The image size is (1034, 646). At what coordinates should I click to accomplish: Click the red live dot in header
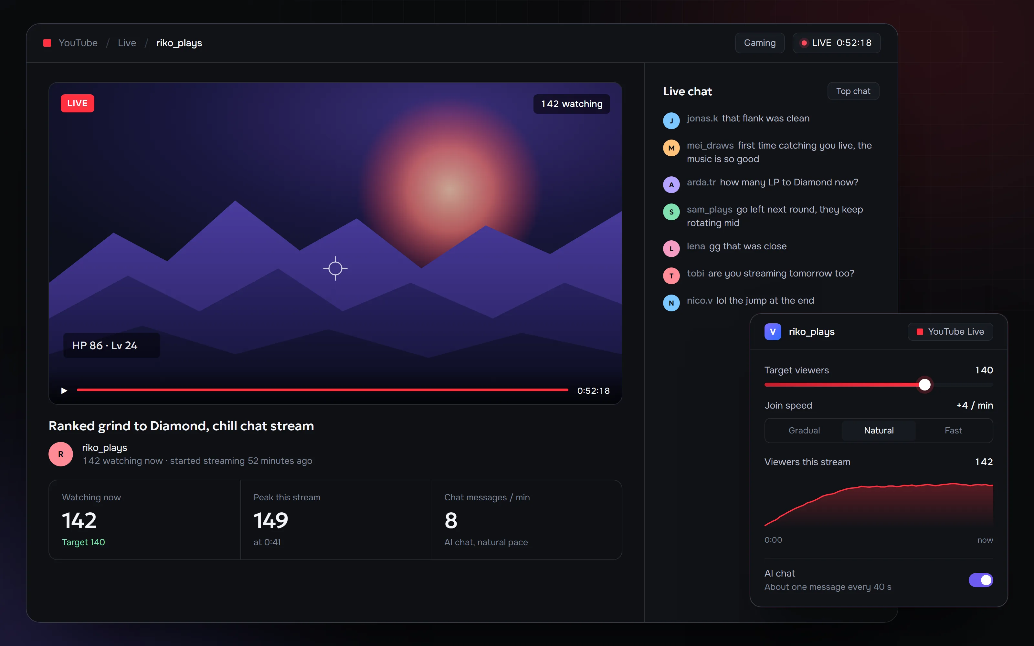click(x=804, y=43)
